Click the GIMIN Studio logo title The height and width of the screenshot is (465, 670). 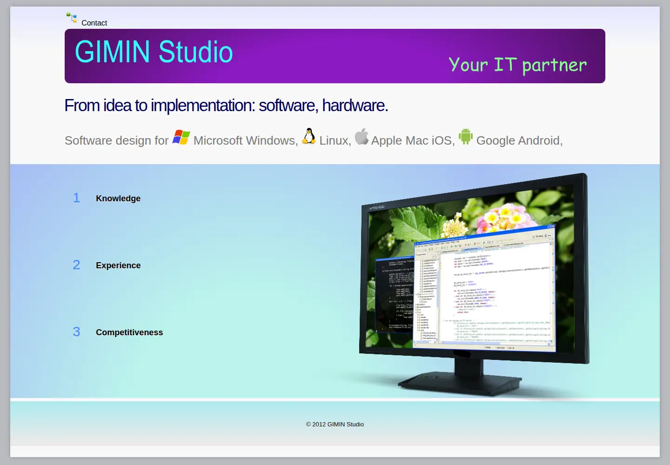pos(154,52)
